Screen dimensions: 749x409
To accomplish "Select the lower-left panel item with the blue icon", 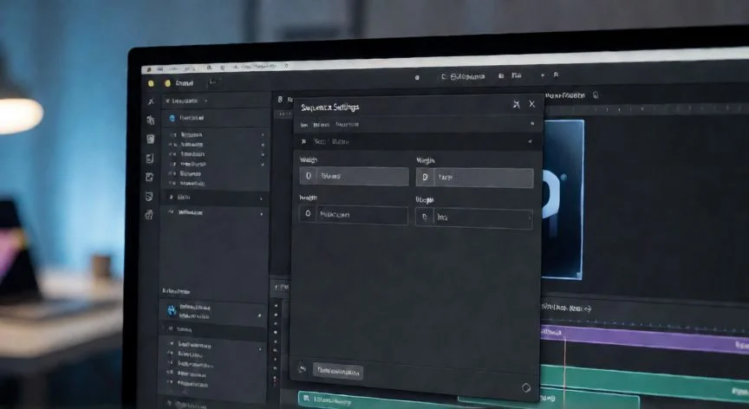I will pos(213,311).
